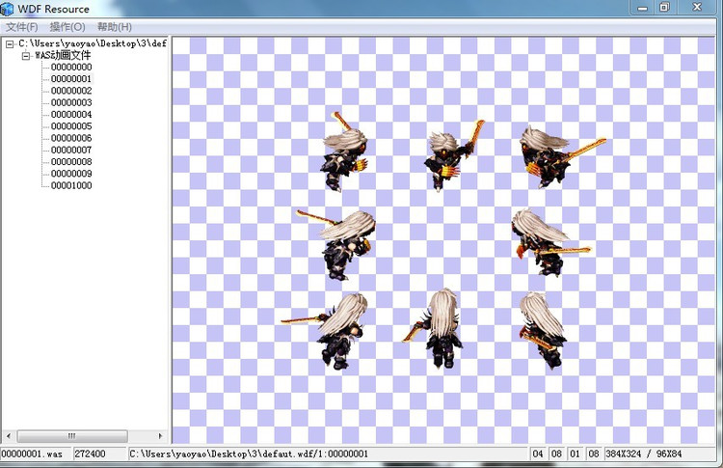This screenshot has width=723, height=468.
Task: Collapse the root path tree node
Action: pos(9,44)
